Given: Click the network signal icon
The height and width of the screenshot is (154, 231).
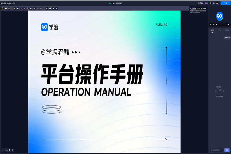Looking at the screenshot, I should point(214,3).
